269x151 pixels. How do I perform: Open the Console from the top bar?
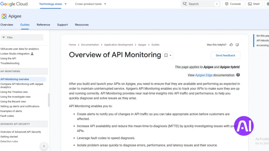coord(233,4)
